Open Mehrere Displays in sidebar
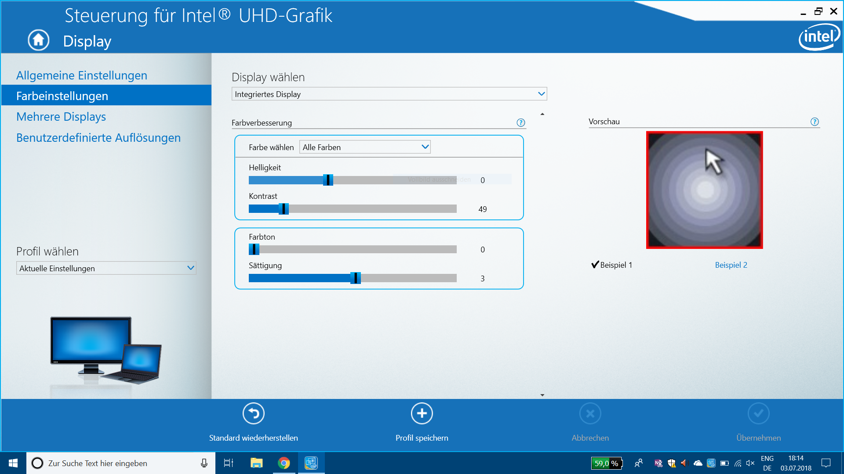Image resolution: width=844 pixels, height=474 pixels. (x=61, y=117)
